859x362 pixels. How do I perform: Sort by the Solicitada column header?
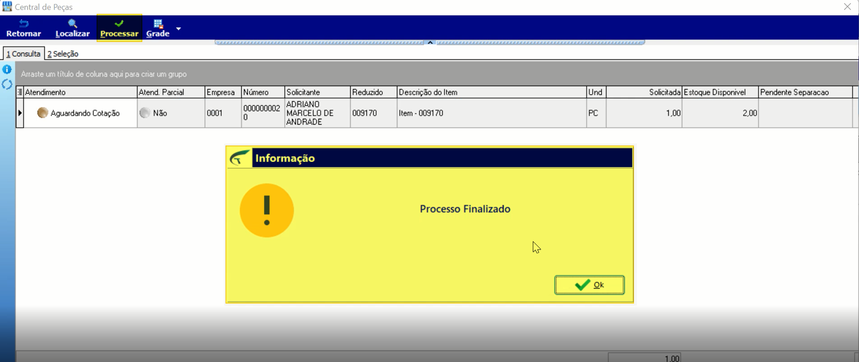click(644, 92)
